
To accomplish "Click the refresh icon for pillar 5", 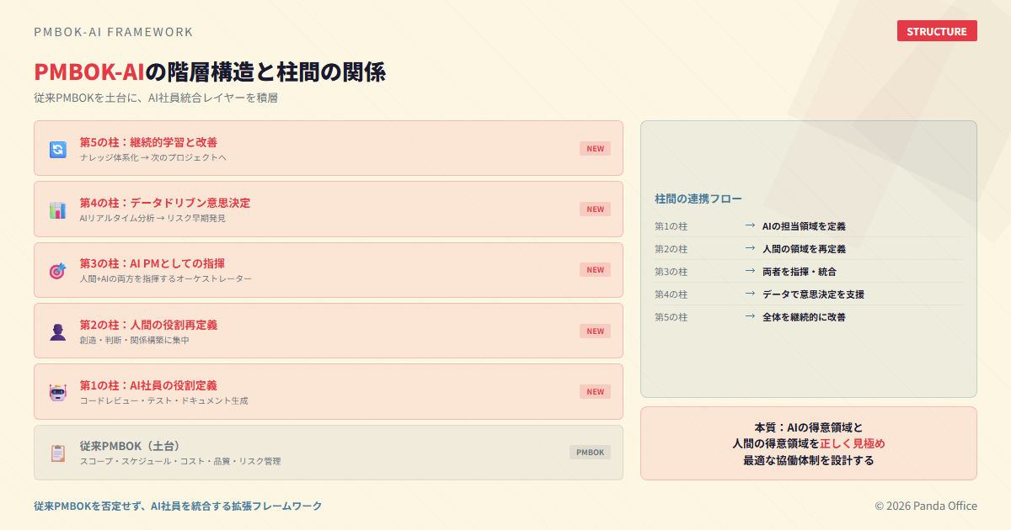I will click(x=57, y=149).
